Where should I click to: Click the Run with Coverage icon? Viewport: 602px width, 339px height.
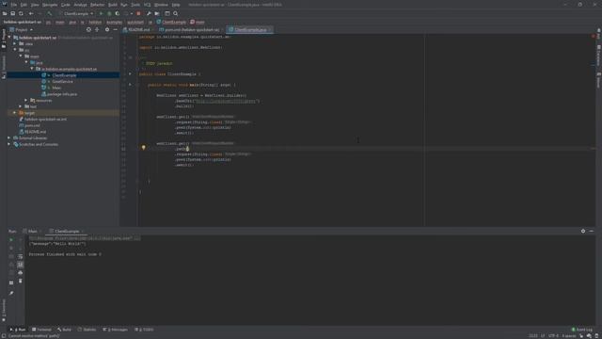pos(117,13)
